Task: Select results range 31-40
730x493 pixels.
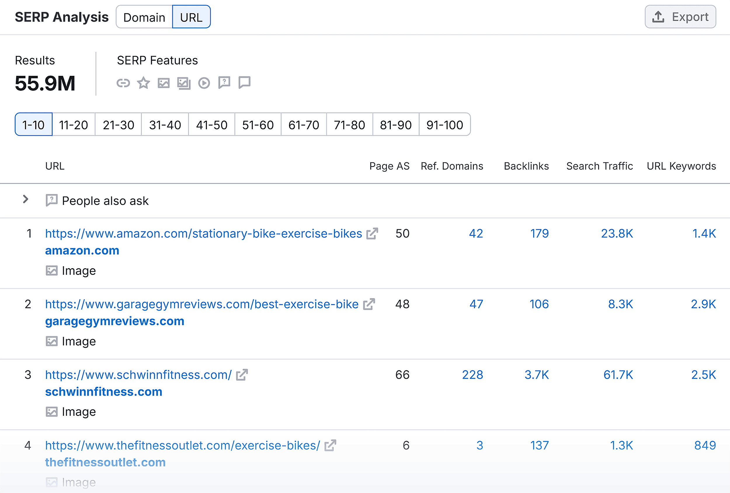Action: 165,125
